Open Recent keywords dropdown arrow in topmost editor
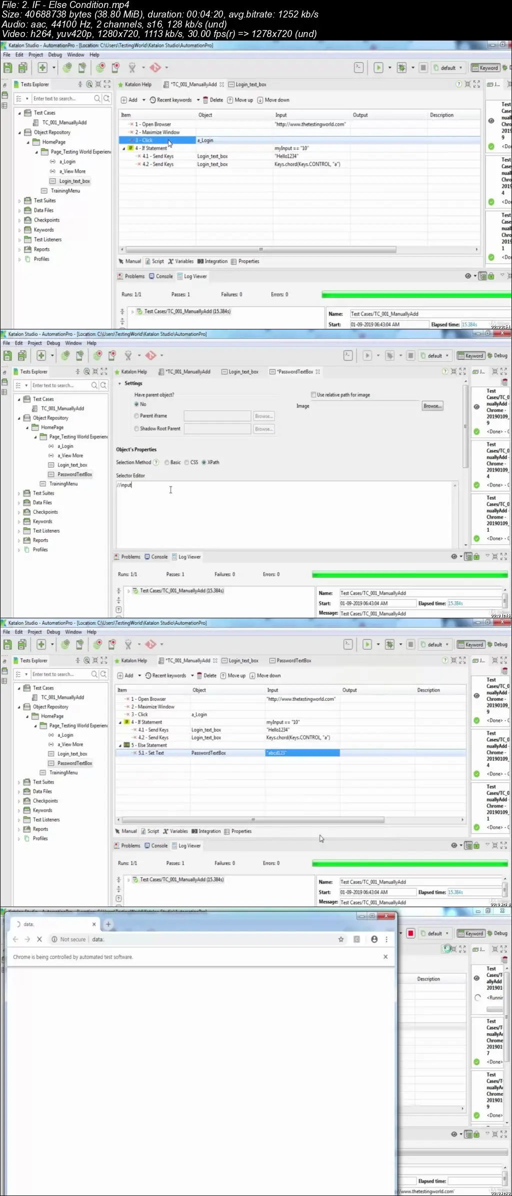Screen dimensions: 512x1196 [198, 100]
